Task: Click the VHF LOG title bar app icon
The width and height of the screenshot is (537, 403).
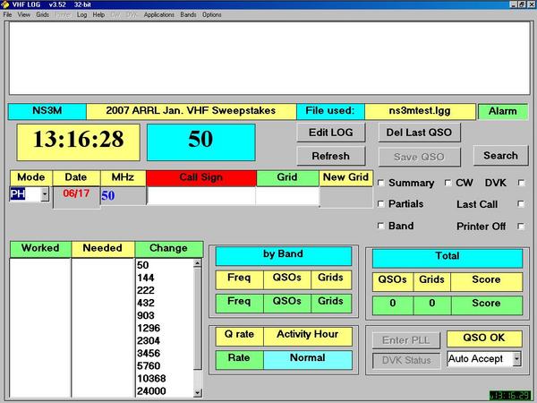Action: click(5, 5)
